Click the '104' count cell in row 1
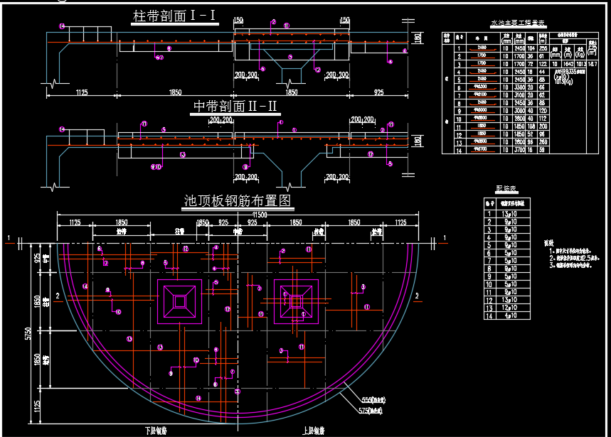 click(531, 48)
